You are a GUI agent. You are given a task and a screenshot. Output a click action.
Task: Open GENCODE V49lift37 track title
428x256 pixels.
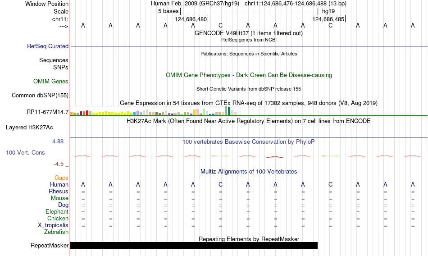pyautogui.click(x=248, y=33)
